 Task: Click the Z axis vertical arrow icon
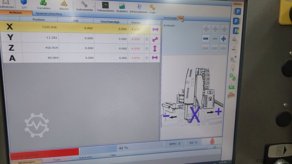155,48
